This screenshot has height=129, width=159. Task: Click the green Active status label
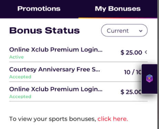(x=17, y=57)
